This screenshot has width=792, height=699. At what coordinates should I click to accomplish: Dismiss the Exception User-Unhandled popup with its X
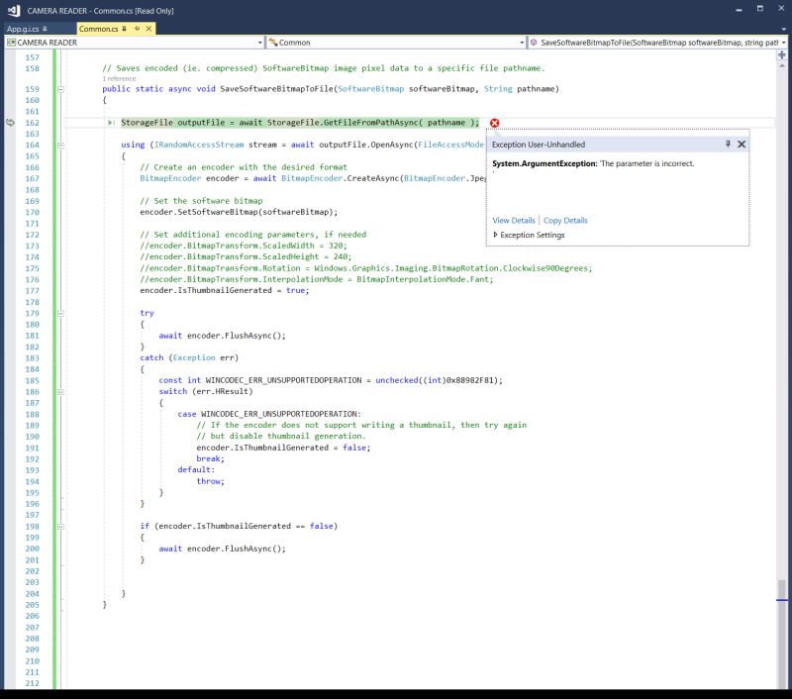click(742, 144)
